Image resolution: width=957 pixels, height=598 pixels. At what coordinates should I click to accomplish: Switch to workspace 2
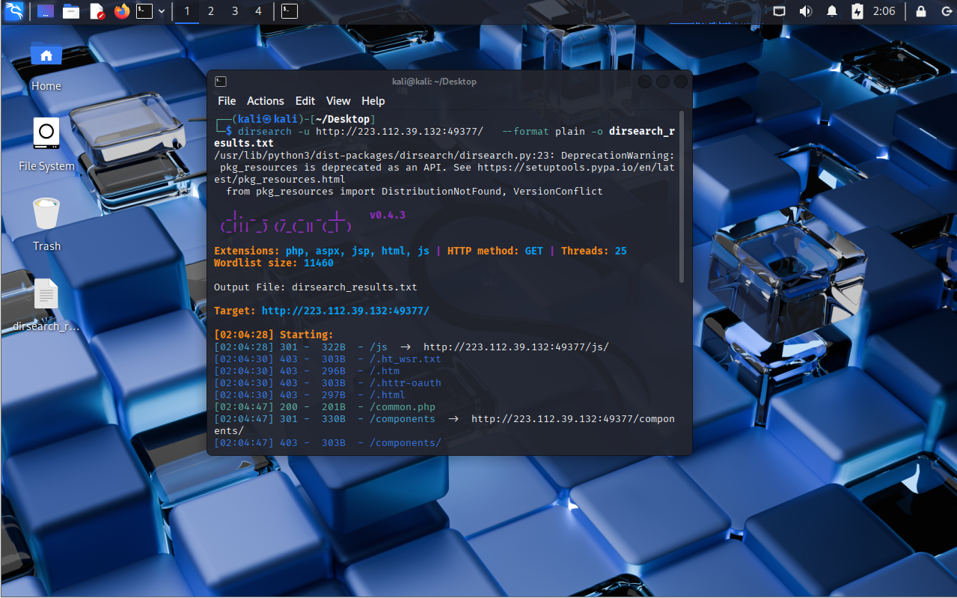tap(211, 11)
